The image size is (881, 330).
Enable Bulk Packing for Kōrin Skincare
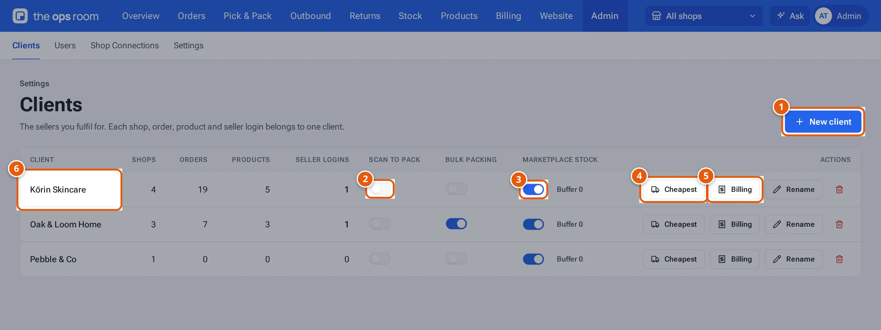pyautogui.click(x=456, y=189)
